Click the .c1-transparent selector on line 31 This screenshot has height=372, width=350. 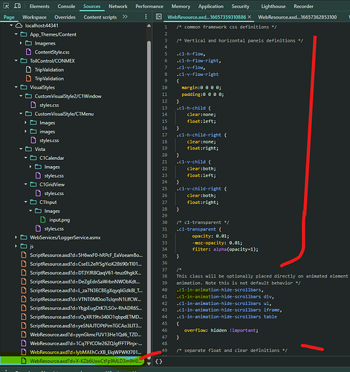click(196, 229)
